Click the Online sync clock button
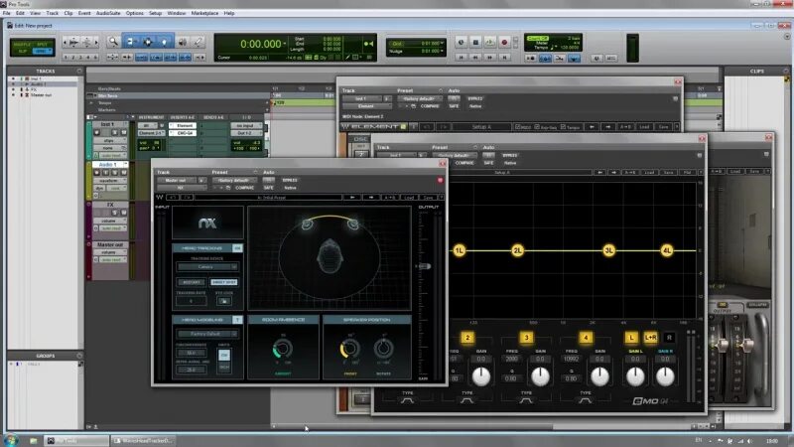The image size is (794, 447). [x=461, y=43]
